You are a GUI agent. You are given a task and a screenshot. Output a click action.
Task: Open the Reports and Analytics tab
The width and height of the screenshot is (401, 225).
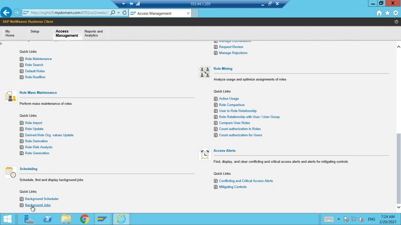93,33
